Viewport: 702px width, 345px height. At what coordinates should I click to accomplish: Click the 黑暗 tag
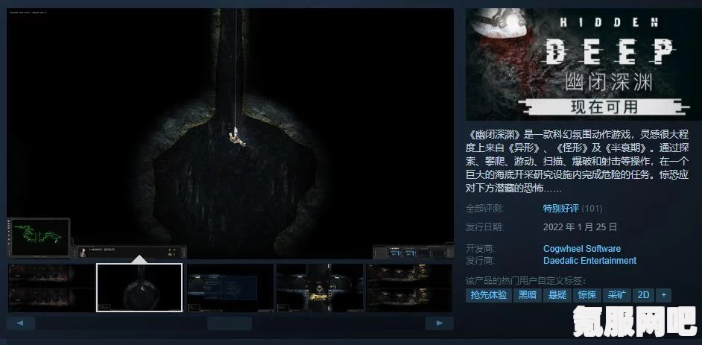(528, 295)
